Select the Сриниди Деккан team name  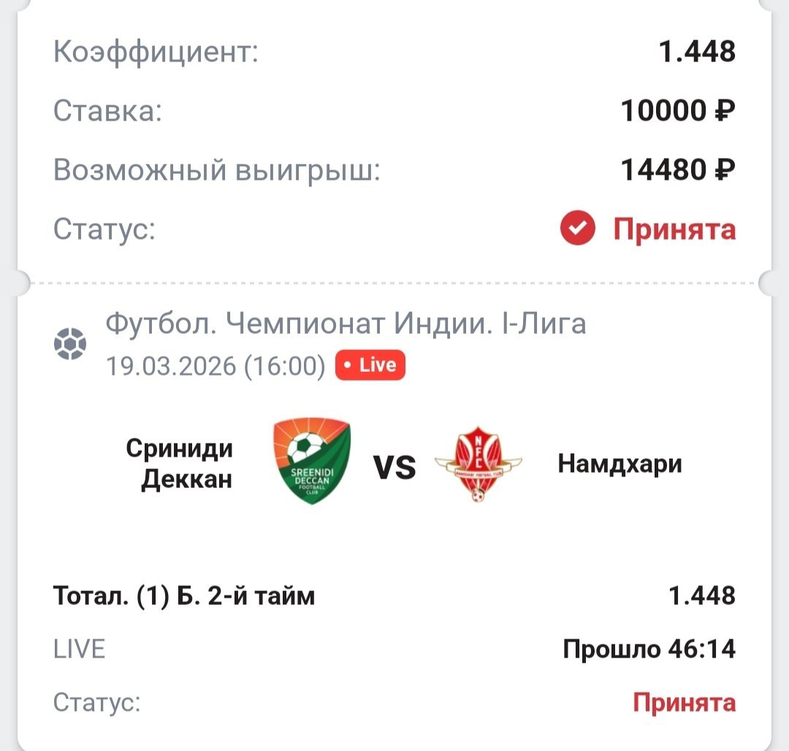[179, 464]
